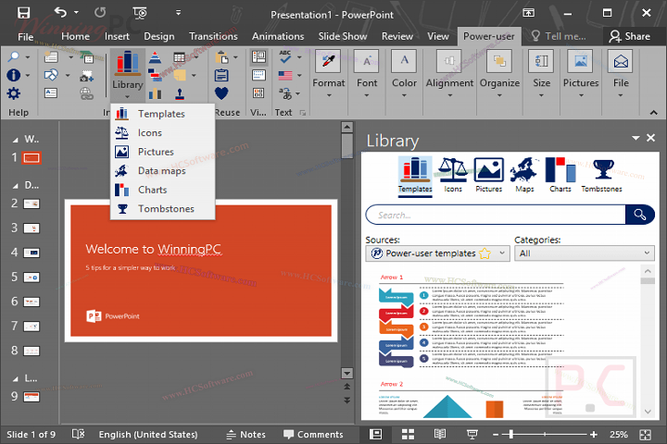Click the settings gear icon in Help group
The width and height of the screenshot is (667, 444).
[14, 93]
